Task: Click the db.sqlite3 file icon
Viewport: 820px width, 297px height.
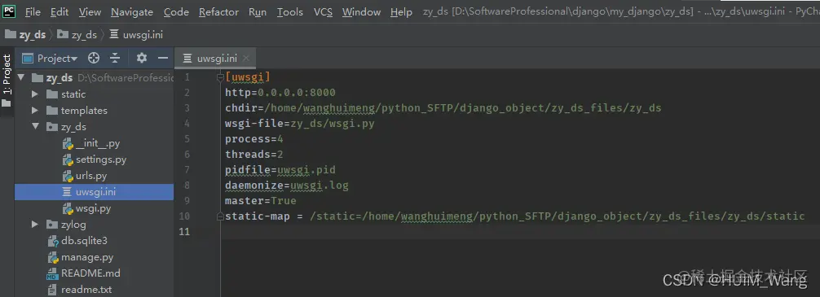Action: point(52,241)
